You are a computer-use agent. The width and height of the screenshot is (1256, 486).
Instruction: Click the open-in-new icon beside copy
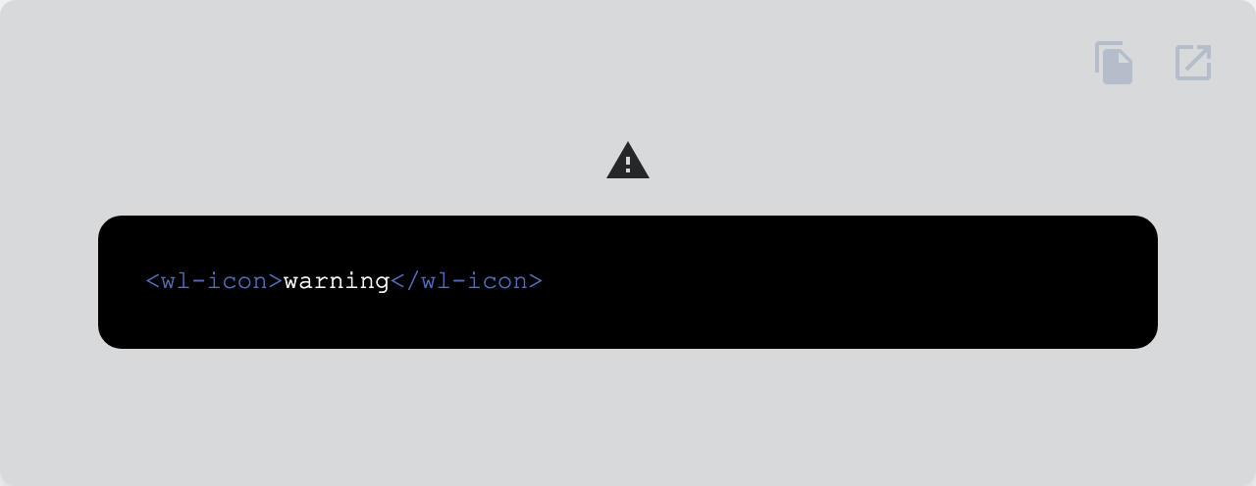click(x=1193, y=63)
